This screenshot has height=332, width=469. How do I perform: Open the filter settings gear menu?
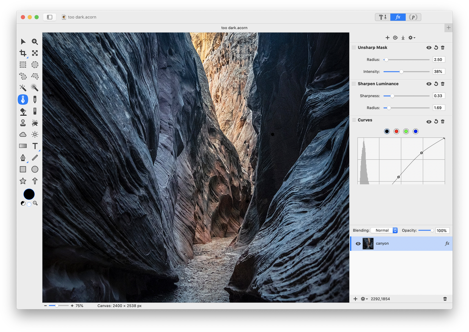(x=412, y=38)
